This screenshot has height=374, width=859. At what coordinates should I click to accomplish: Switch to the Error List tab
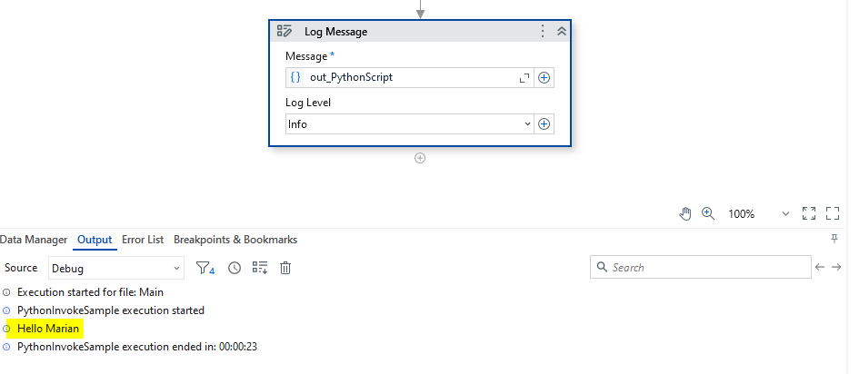tap(143, 240)
